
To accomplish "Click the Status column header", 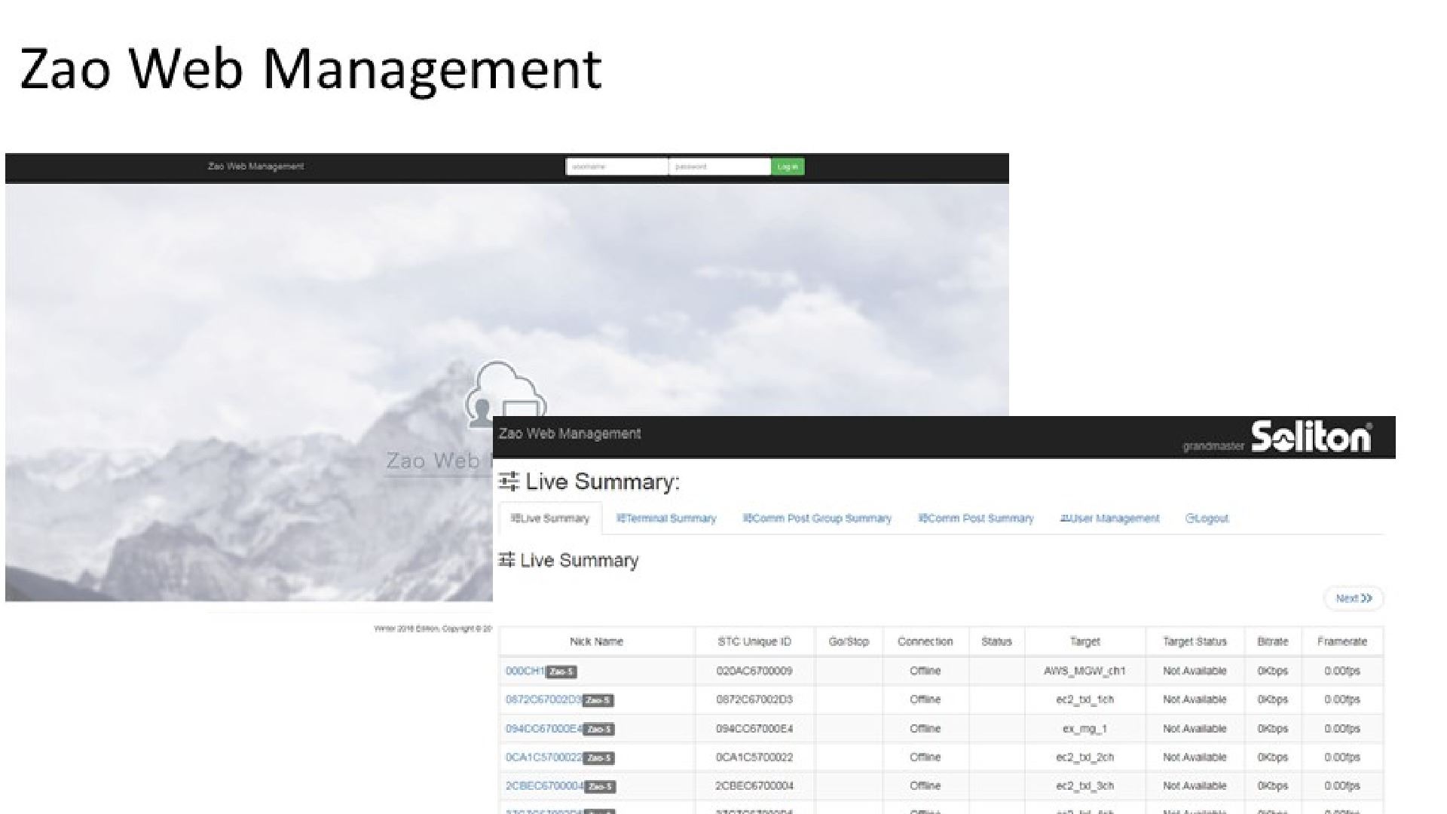I will [996, 641].
